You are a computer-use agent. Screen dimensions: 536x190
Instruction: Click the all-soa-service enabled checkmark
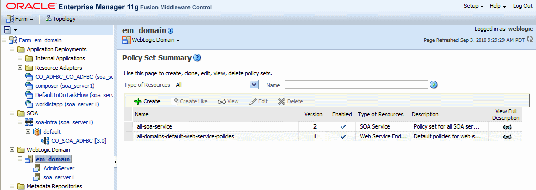click(x=343, y=127)
